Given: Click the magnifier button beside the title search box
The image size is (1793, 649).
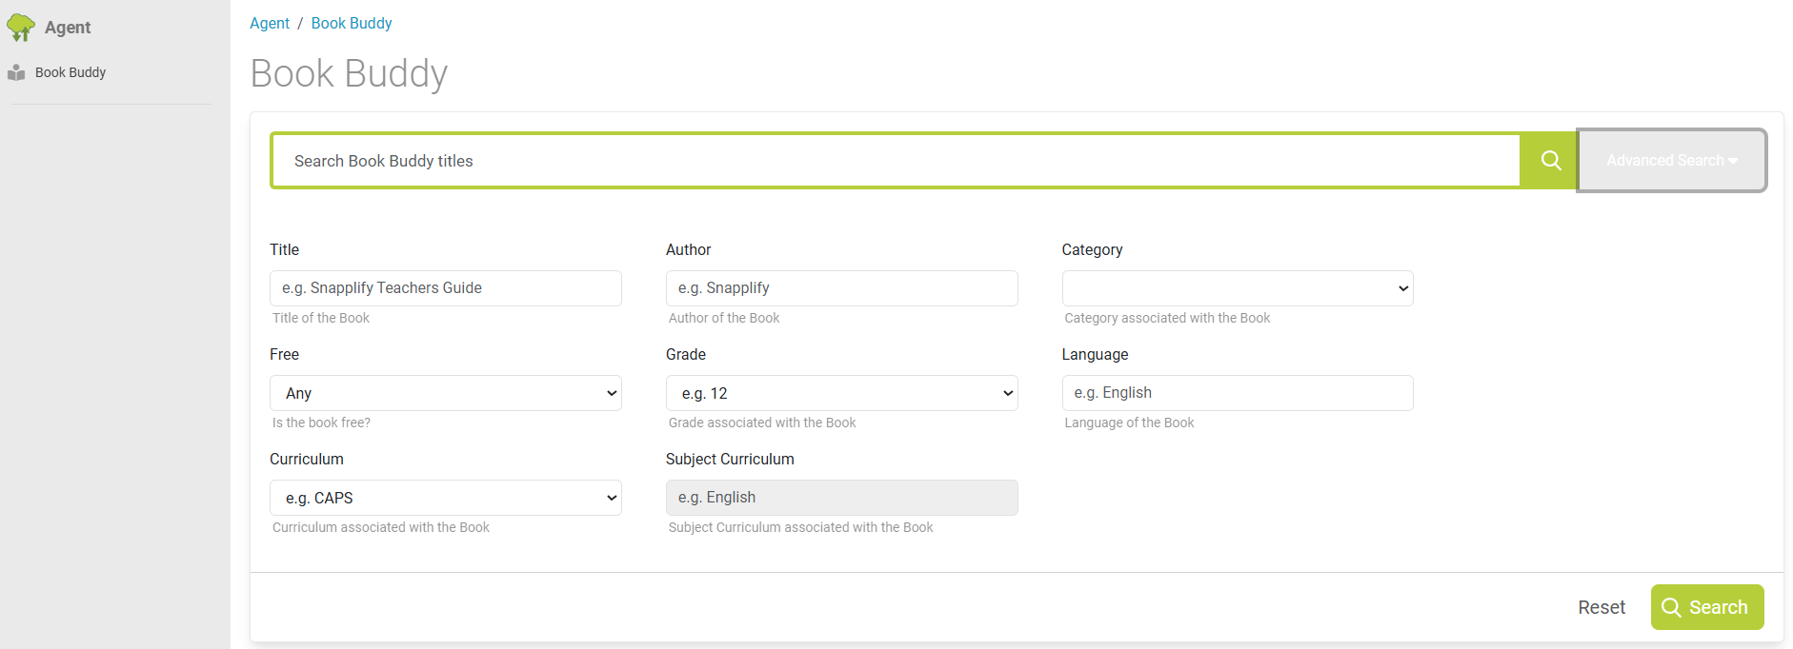Looking at the screenshot, I should pos(1550,161).
